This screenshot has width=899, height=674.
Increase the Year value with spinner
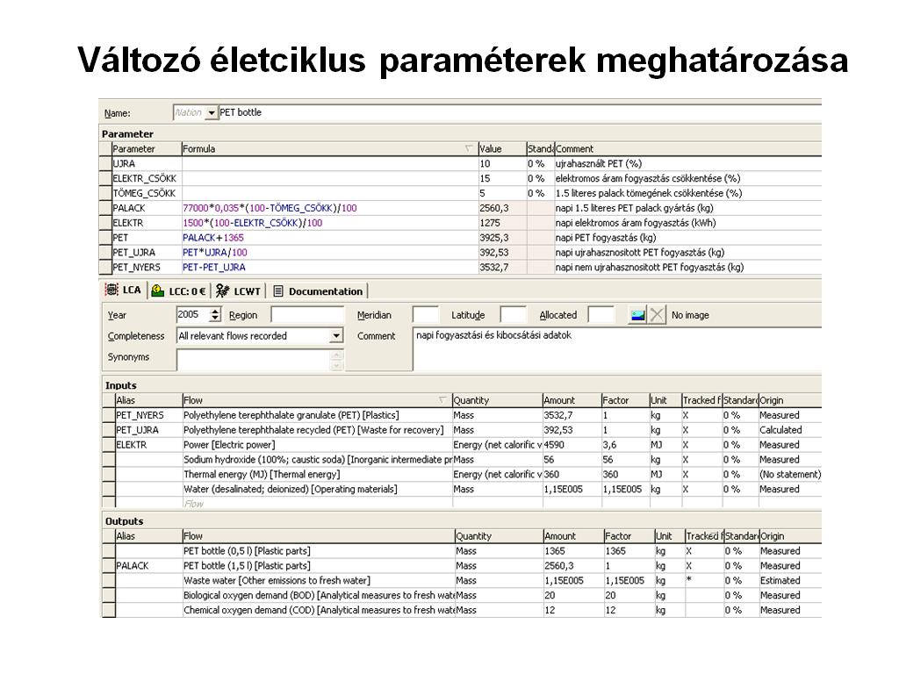point(215,311)
